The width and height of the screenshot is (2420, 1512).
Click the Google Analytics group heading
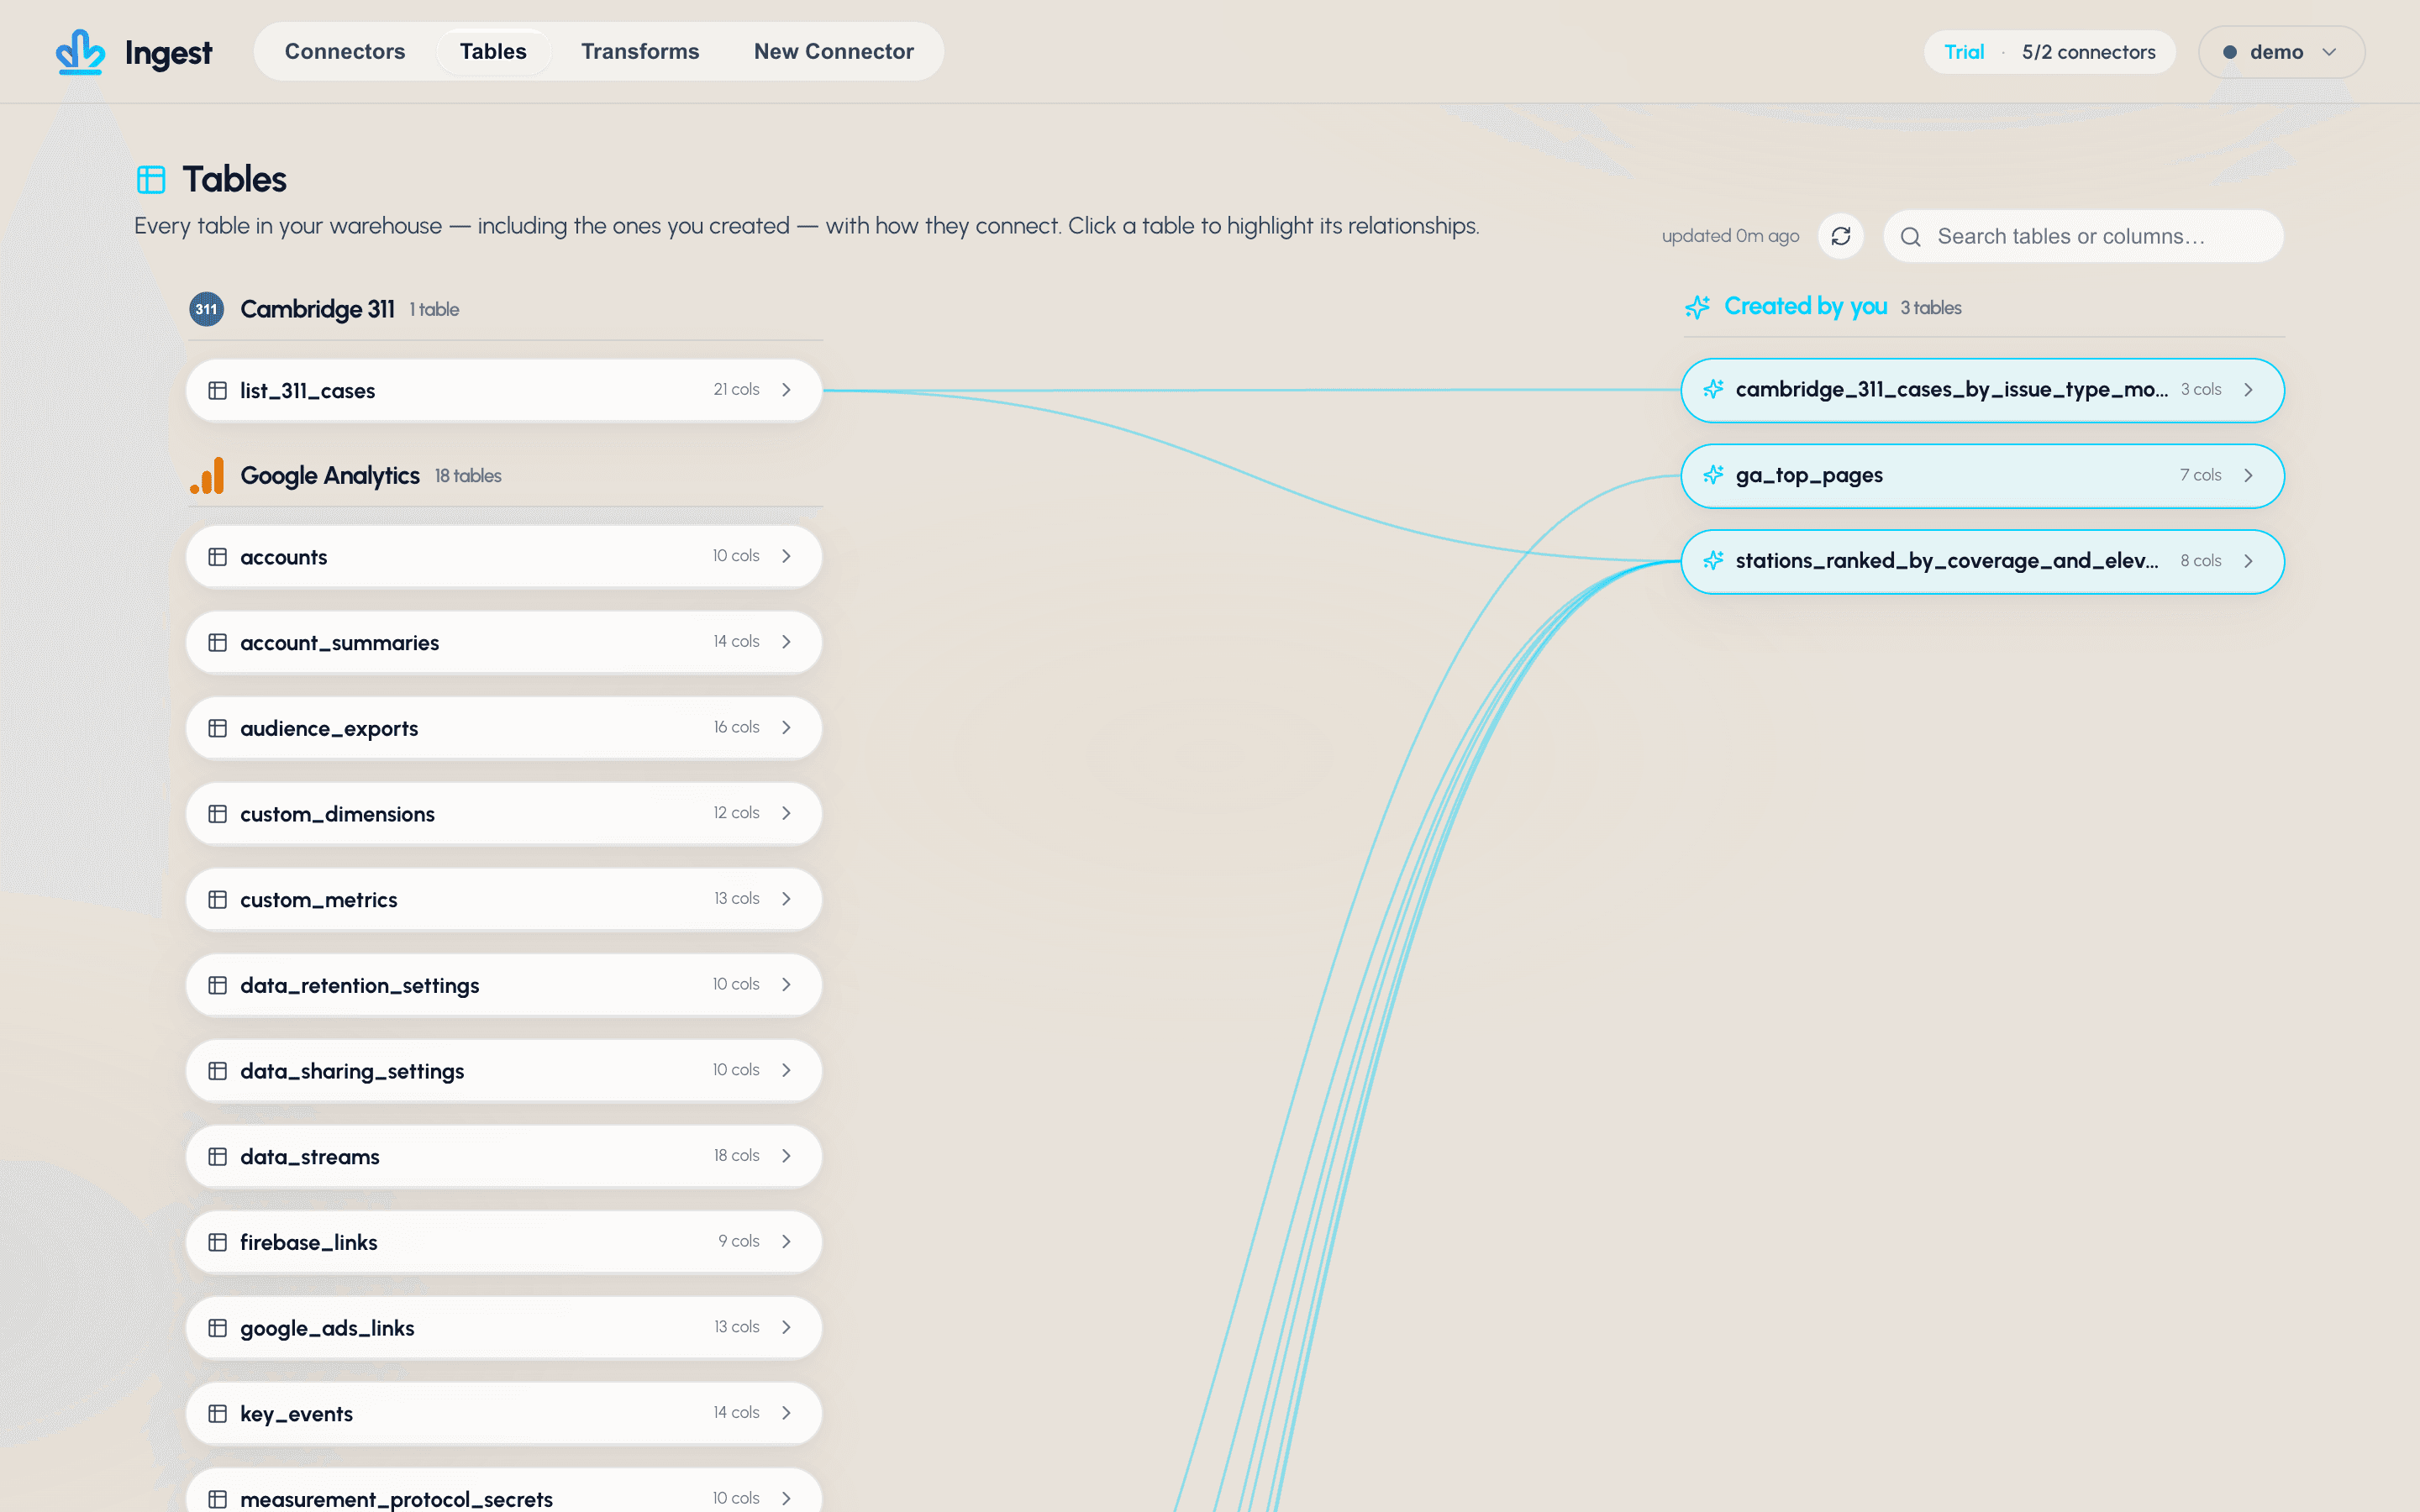(330, 476)
